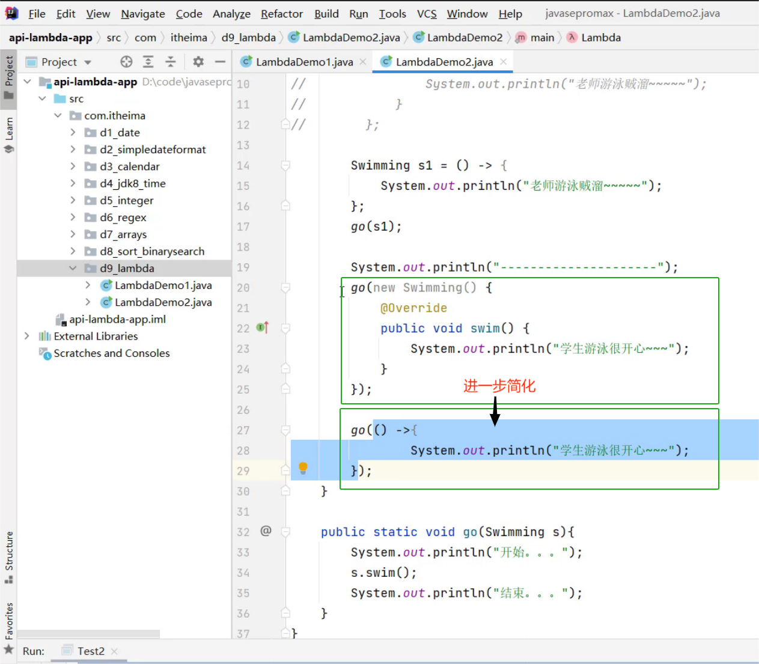Viewport: 759px width, 664px height.
Task: Click the override gutter marker on line 22
Action: (x=263, y=327)
